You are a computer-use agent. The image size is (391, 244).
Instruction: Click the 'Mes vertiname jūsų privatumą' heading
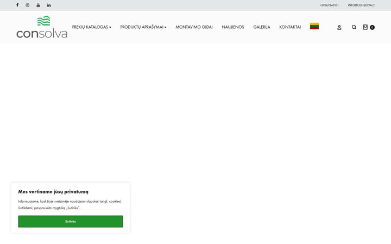coord(53,192)
